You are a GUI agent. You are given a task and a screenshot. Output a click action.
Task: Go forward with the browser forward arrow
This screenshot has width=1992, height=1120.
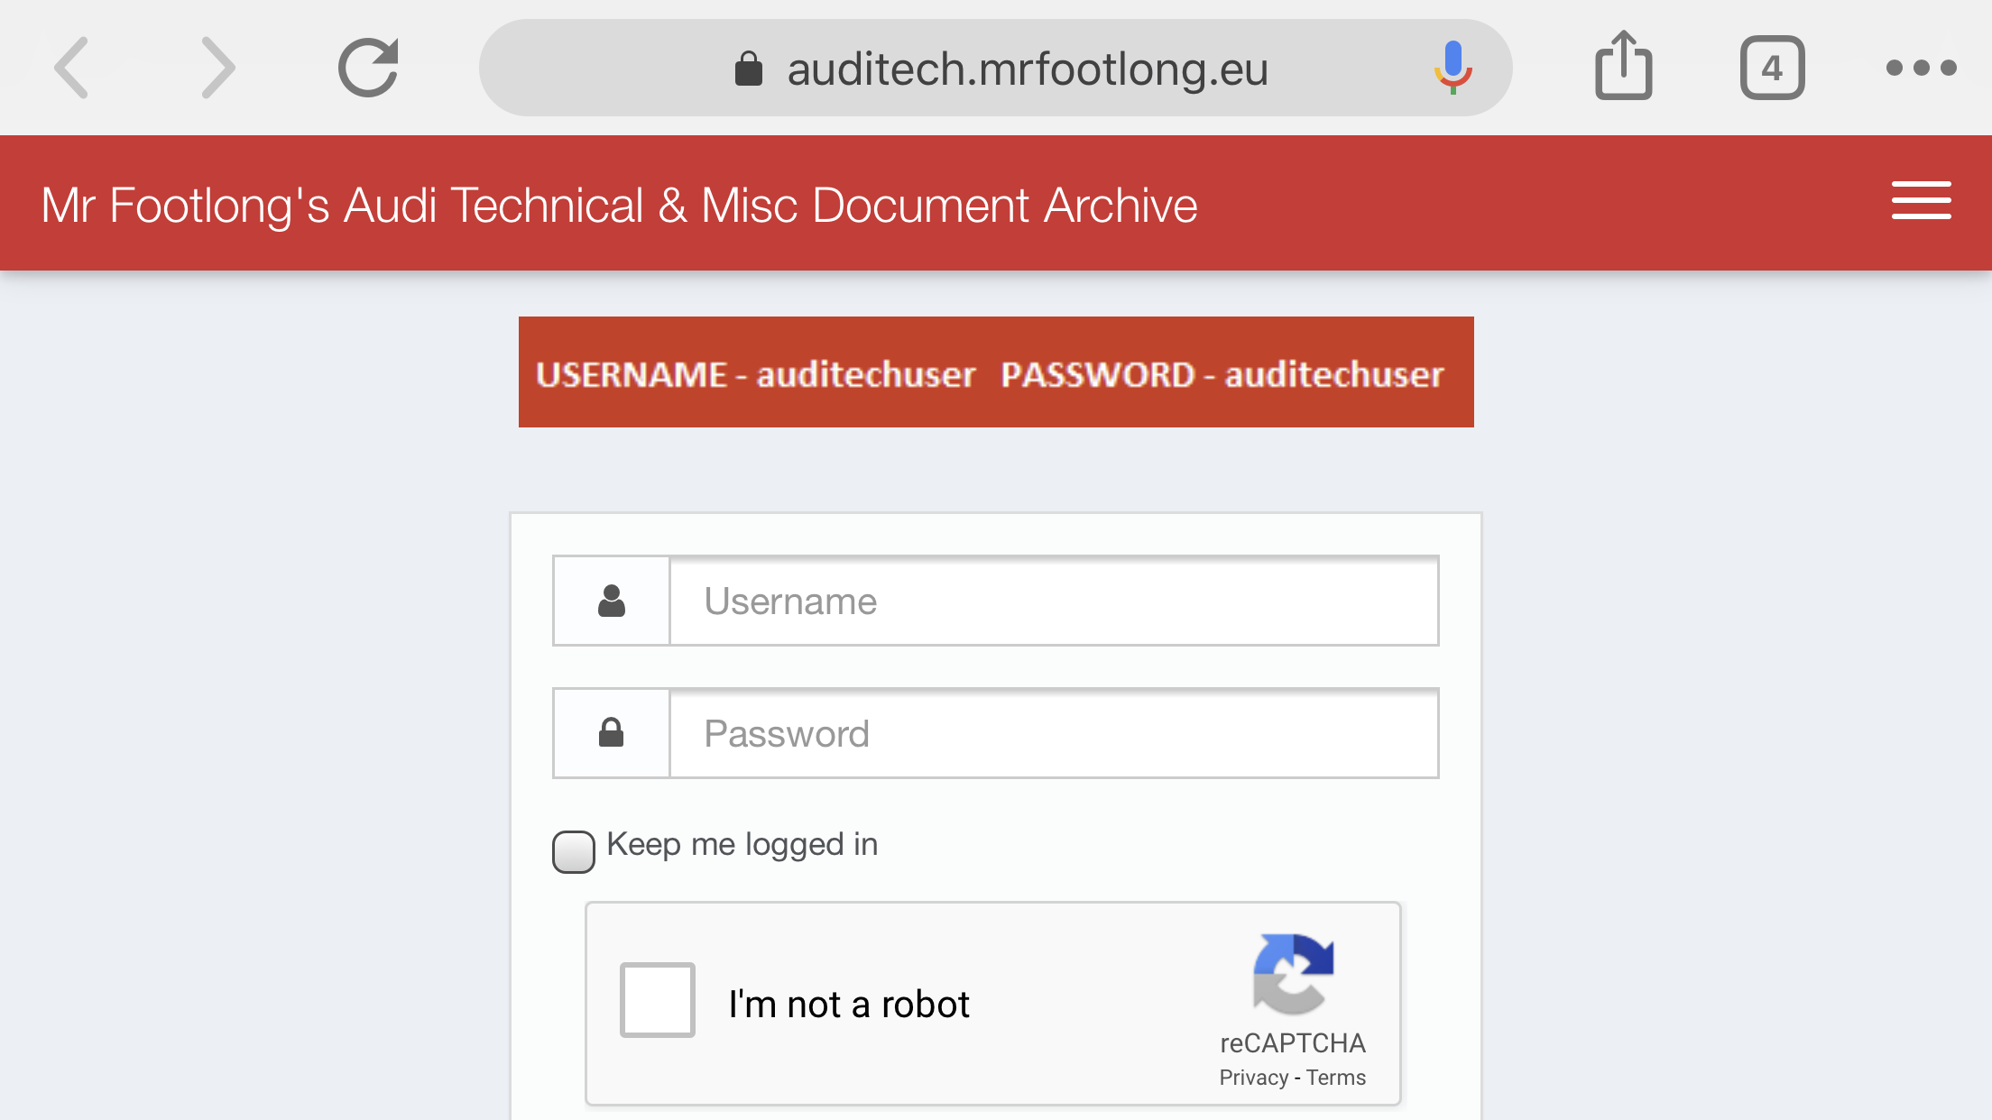218,68
